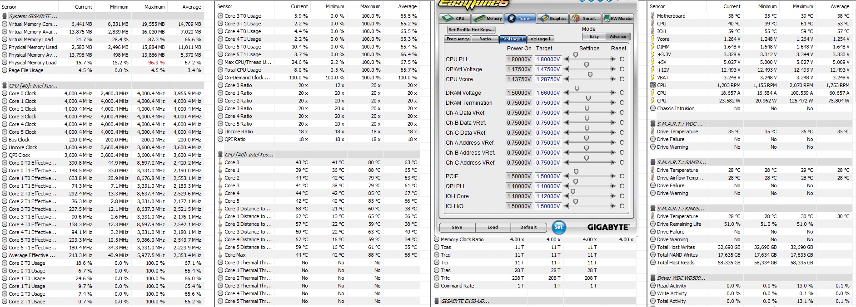
Task: Select the System: GIGABYTE sensor group header
Action: point(33,16)
